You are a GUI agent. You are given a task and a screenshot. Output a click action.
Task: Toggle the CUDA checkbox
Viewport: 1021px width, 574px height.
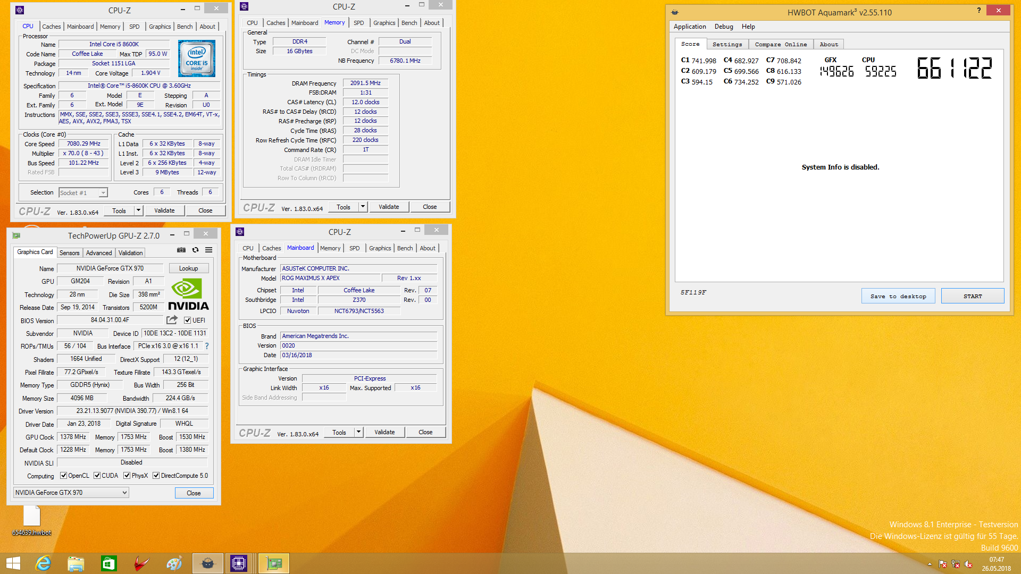(97, 476)
